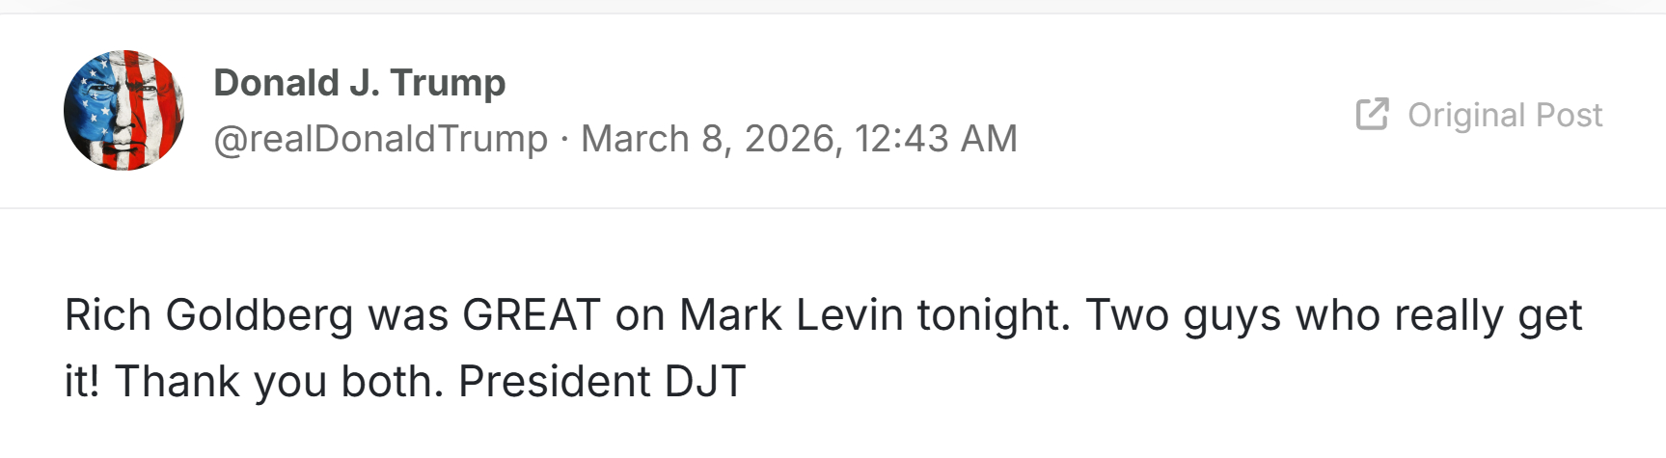The image size is (1666, 458).
Task: Click the dot separator after the handle
Action: pos(564,139)
